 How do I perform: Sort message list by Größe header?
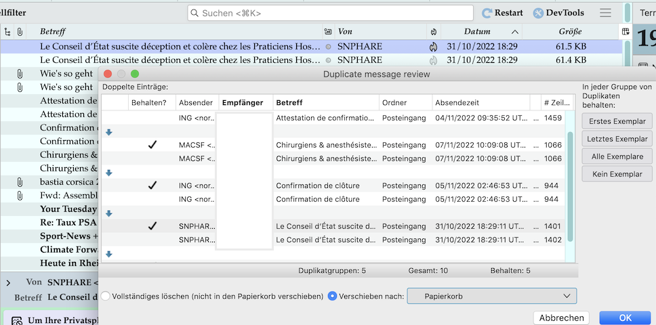pos(570,31)
